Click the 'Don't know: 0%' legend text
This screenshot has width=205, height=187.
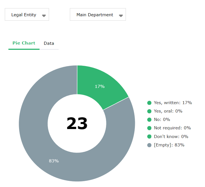171,137
